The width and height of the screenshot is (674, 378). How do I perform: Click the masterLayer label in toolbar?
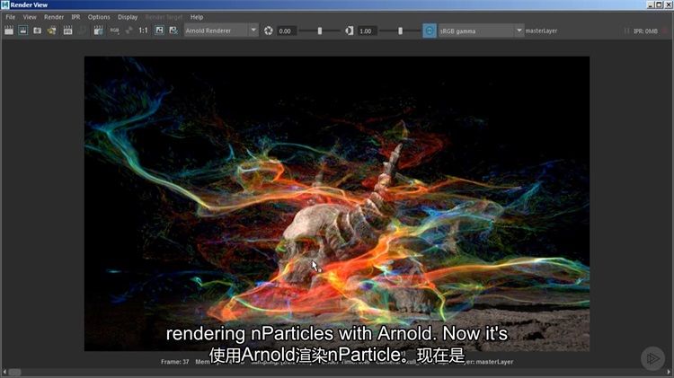541,31
